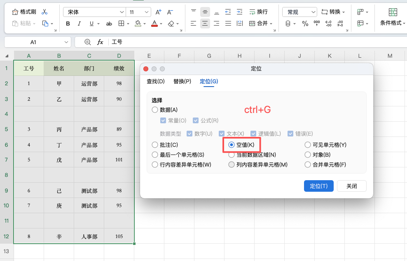
Task: Click the scissors Cut icon
Action: pyautogui.click(x=44, y=12)
